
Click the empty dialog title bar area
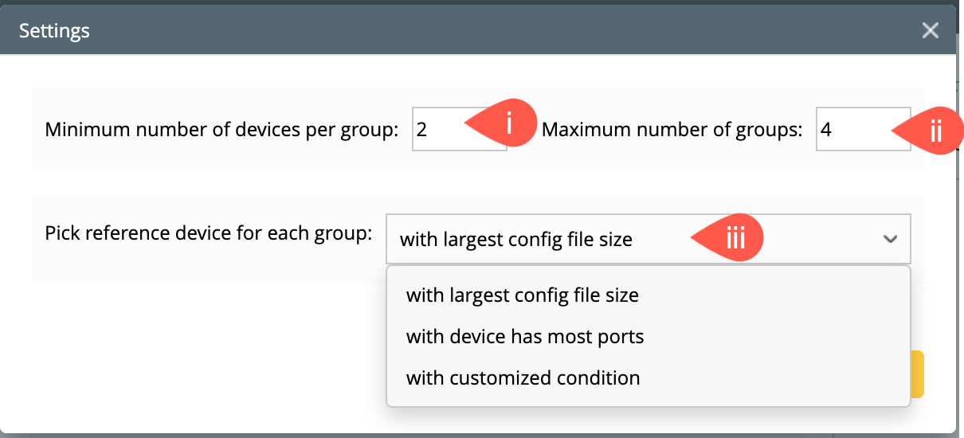click(x=478, y=30)
